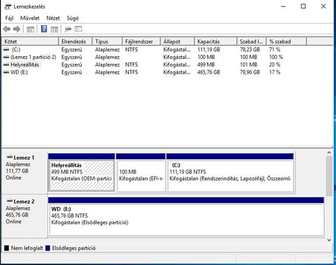Sort by the Elrendezés column header

coord(75,41)
